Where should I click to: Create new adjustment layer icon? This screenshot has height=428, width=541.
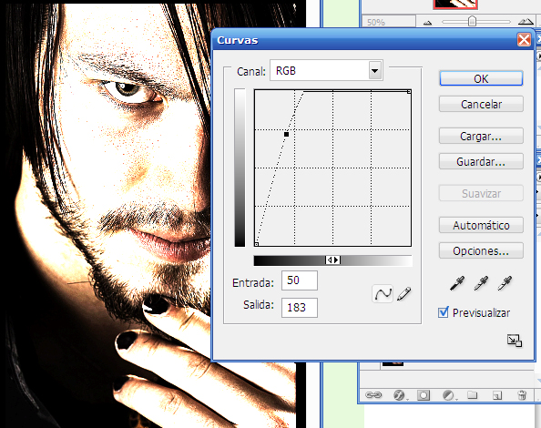(448, 395)
